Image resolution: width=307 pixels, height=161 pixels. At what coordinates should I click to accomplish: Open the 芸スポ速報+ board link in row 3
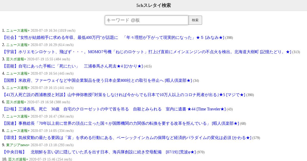coord(16,59)
